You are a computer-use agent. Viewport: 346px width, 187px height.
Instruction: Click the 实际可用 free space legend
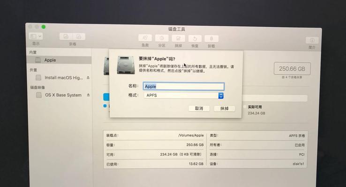tap(255, 107)
